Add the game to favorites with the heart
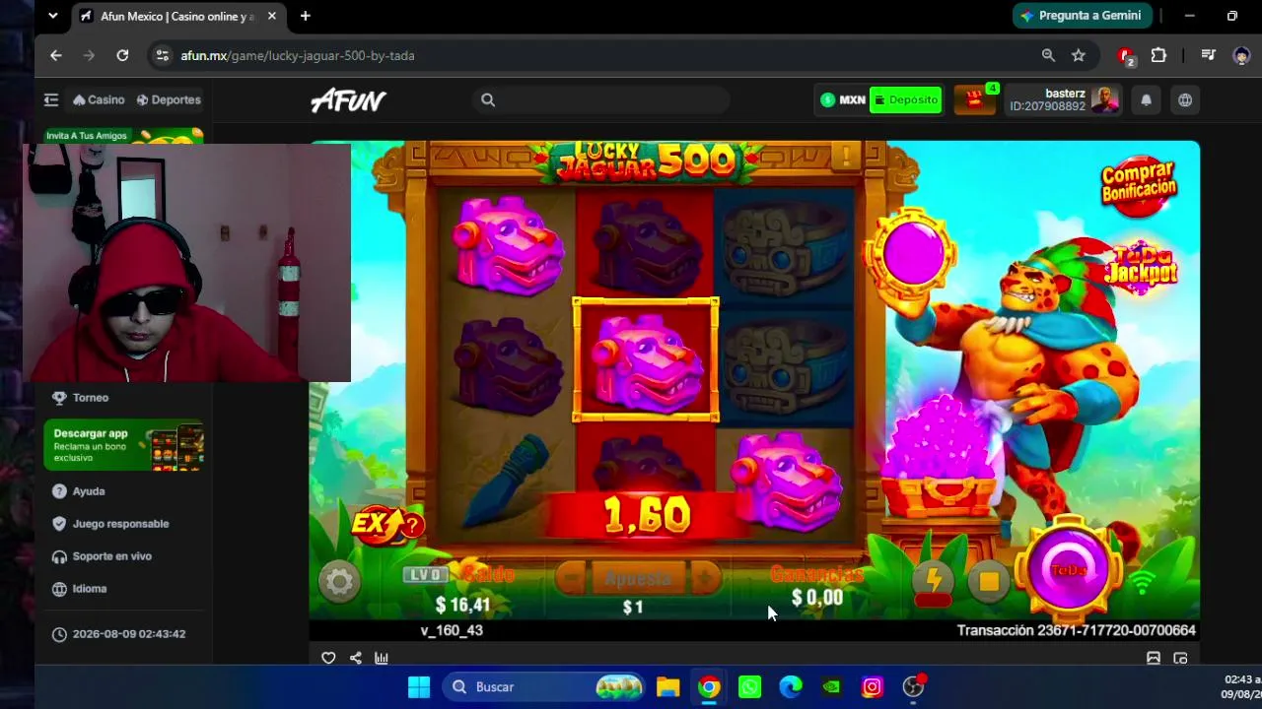The image size is (1262, 709). click(x=328, y=658)
